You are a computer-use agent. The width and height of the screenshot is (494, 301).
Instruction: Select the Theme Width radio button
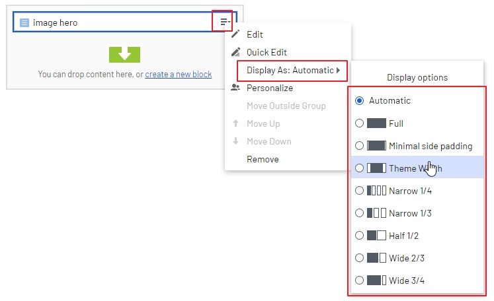(359, 168)
